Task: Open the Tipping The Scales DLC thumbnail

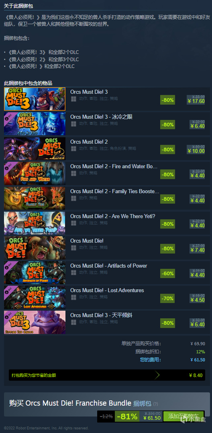Action: tap(35, 322)
